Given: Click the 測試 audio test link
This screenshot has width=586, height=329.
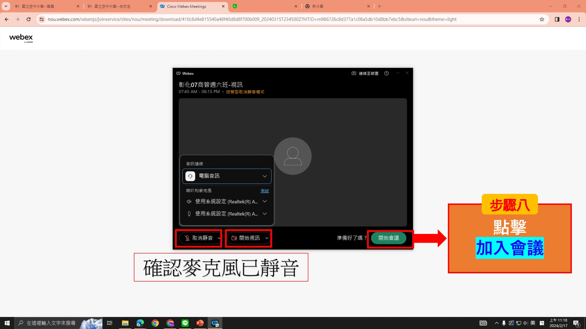Looking at the screenshot, I should coord(265,191).
